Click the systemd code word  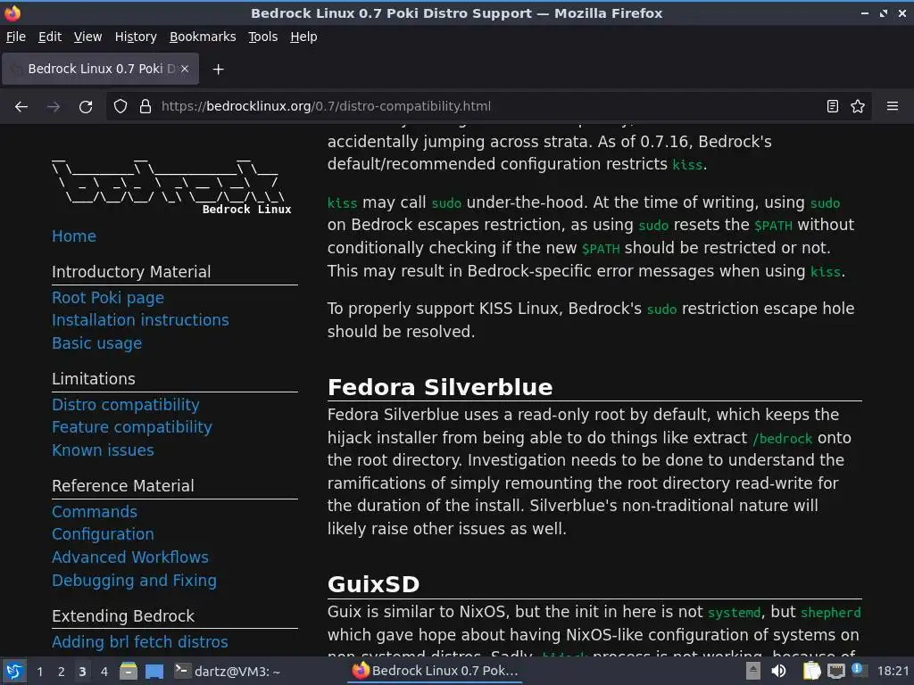click(x=734, y=613)
